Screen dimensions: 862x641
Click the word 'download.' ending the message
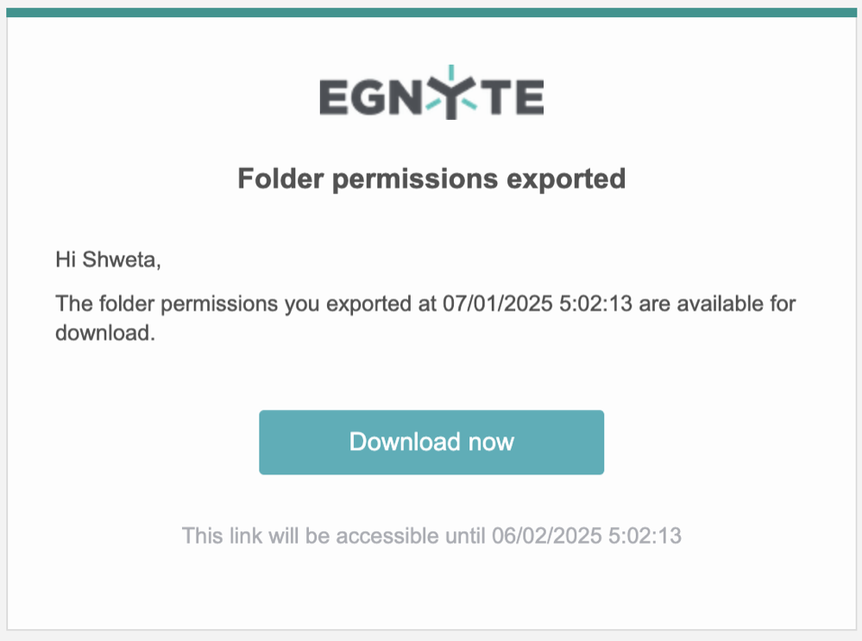click(x=105, y=333)
